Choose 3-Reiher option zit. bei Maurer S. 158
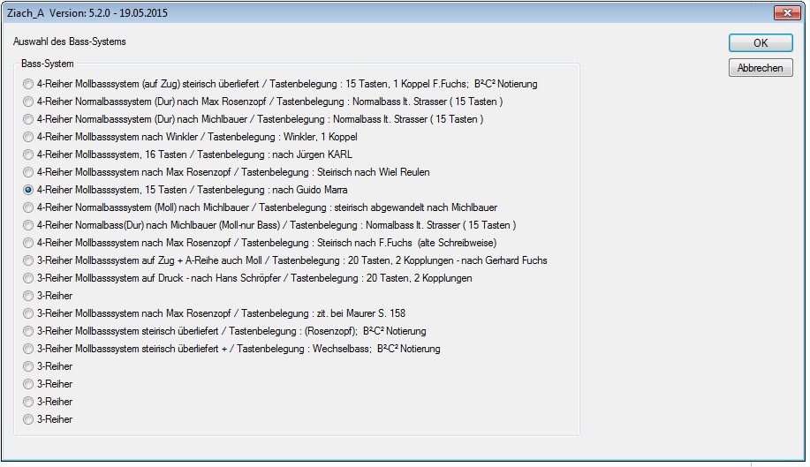810x467 pixels. point(29,313)
